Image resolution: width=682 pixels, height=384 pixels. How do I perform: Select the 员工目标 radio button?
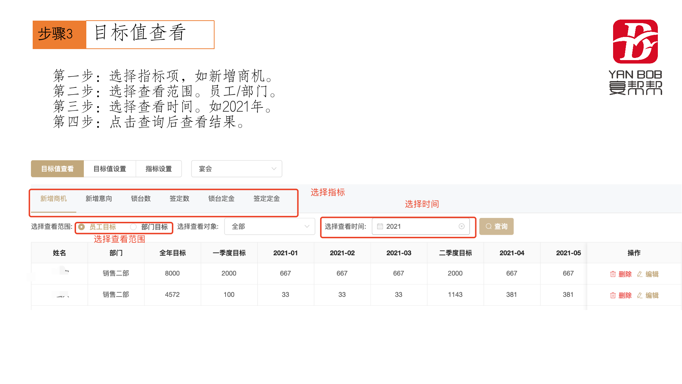click(x=82, y=227)
